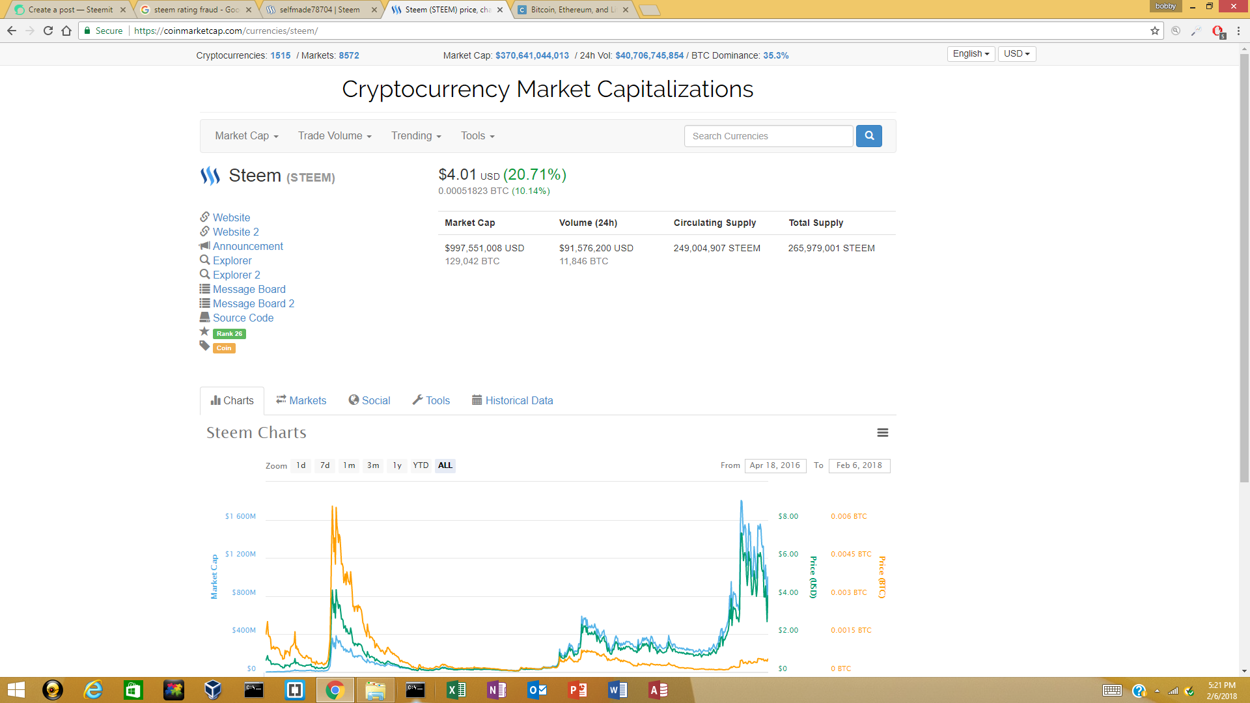Image resolution: width=1250 pixels, height=703 pixels.
Task: Open Chrome from the taskbar
Action: click(x=335, y=690)
